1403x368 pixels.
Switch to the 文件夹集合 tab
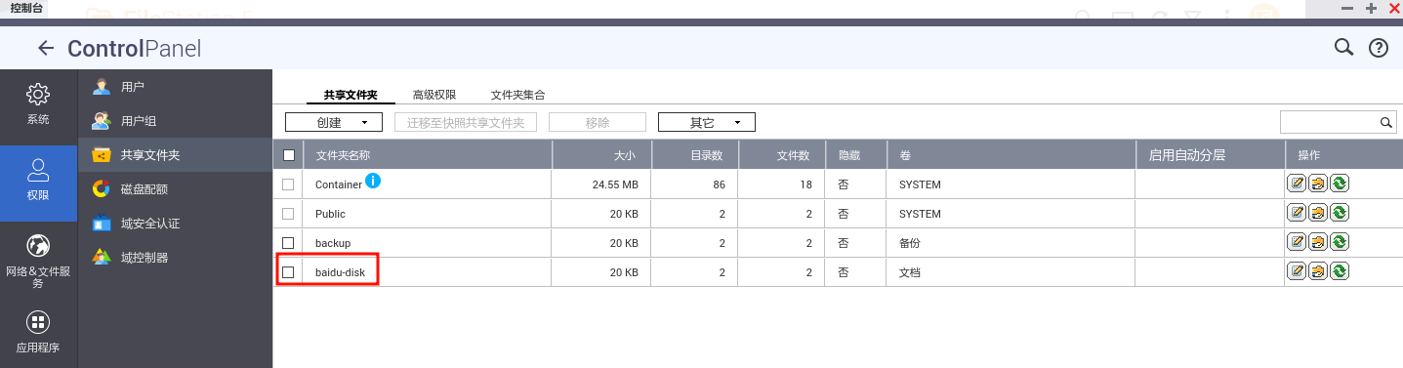pyautogui.click(x=517, y=95)
